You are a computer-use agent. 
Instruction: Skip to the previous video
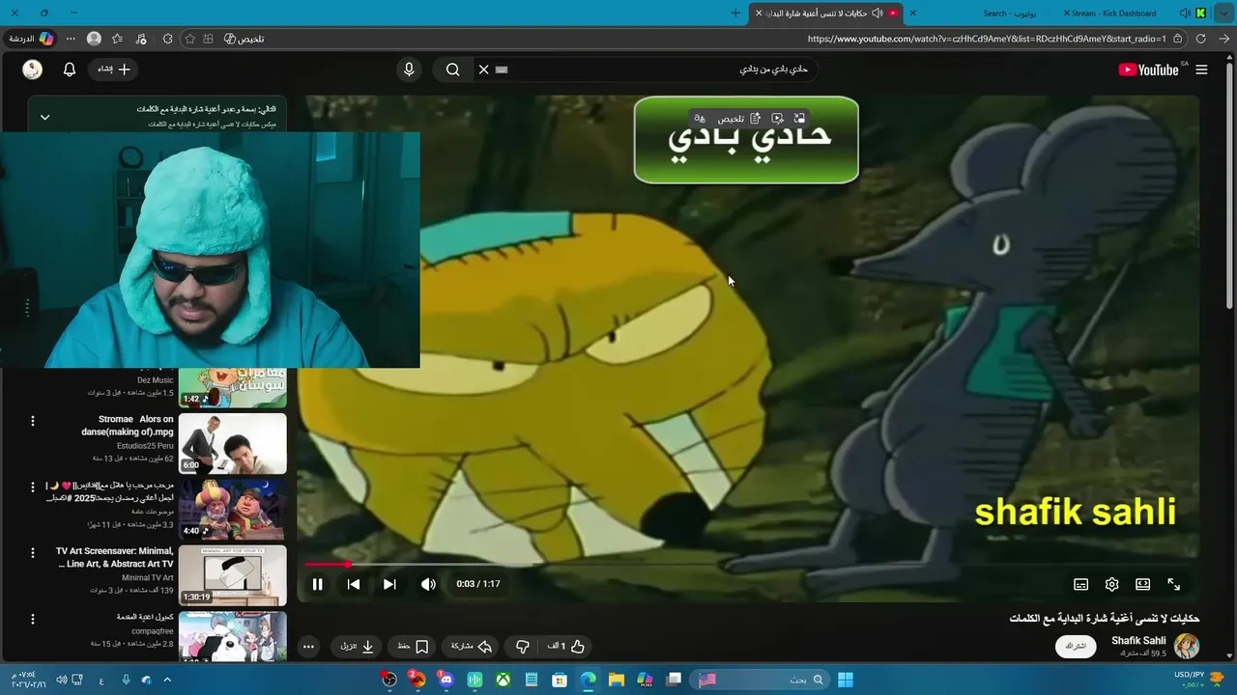click(x=354, y=584)
